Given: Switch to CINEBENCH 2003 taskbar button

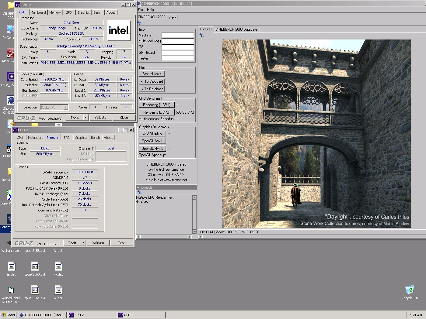Looking at the screenshot, I should pos(42,315).
